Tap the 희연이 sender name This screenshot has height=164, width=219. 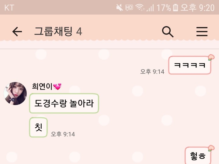pos(42,86)
